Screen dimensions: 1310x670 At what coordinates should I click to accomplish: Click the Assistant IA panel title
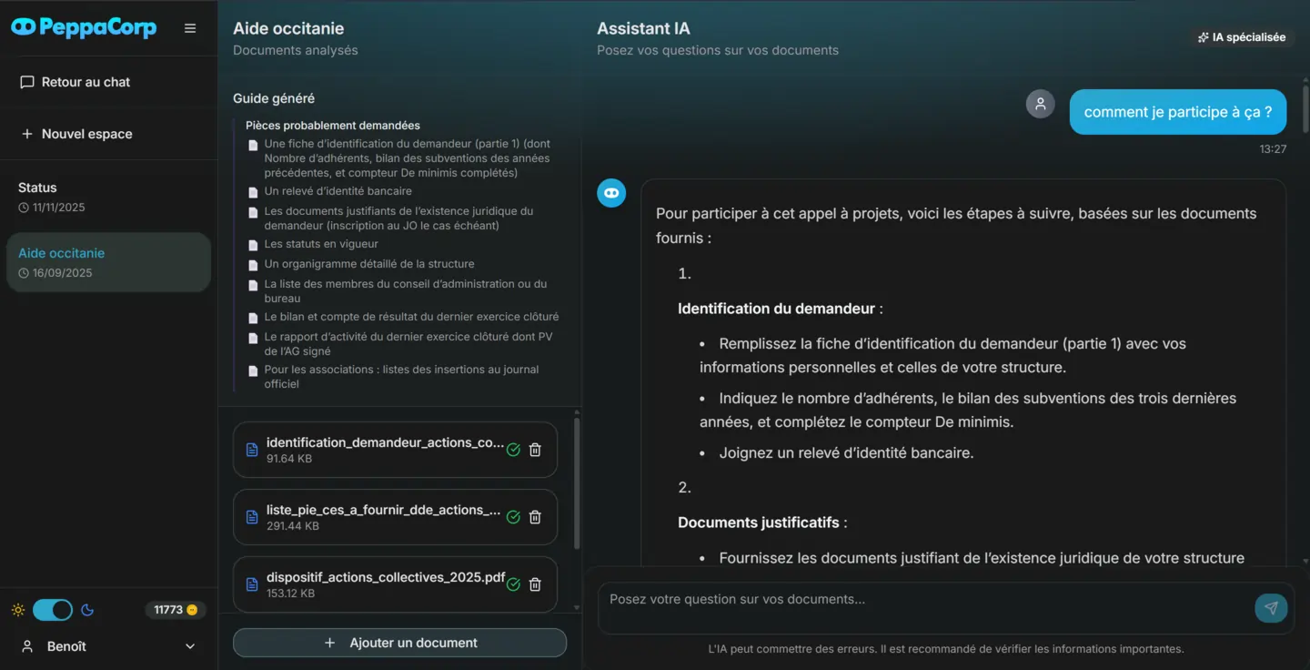pyautogui.click(x=643, y=28)
